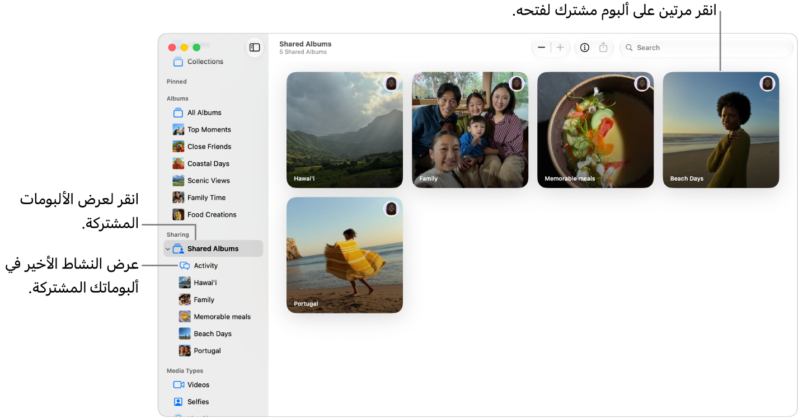Open Family Time album in sidebar
This screenshot has height=418, width=798.
(213, 198)
